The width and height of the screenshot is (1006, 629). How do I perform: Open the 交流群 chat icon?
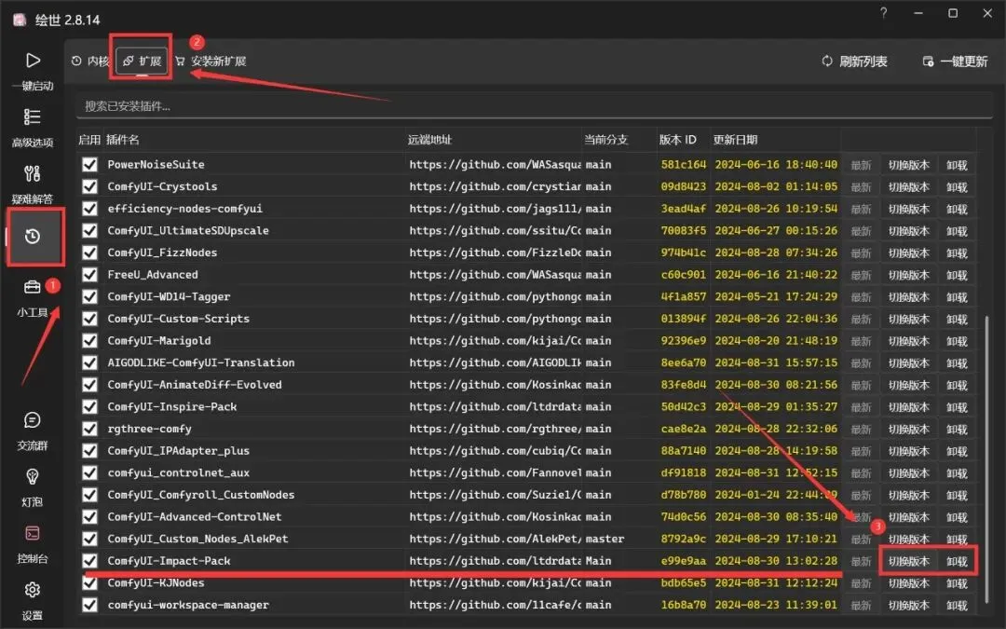point(32,419)
